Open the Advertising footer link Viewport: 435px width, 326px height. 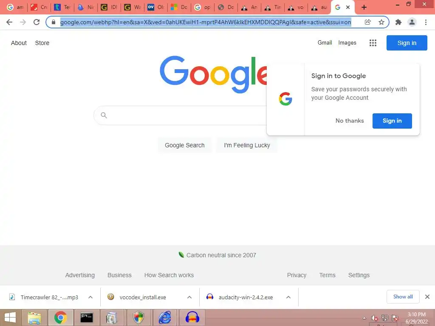click(80, 275)
